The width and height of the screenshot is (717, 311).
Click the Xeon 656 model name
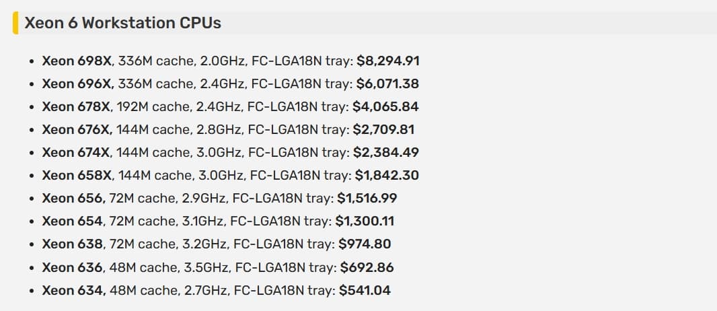[x=73, y=198]
